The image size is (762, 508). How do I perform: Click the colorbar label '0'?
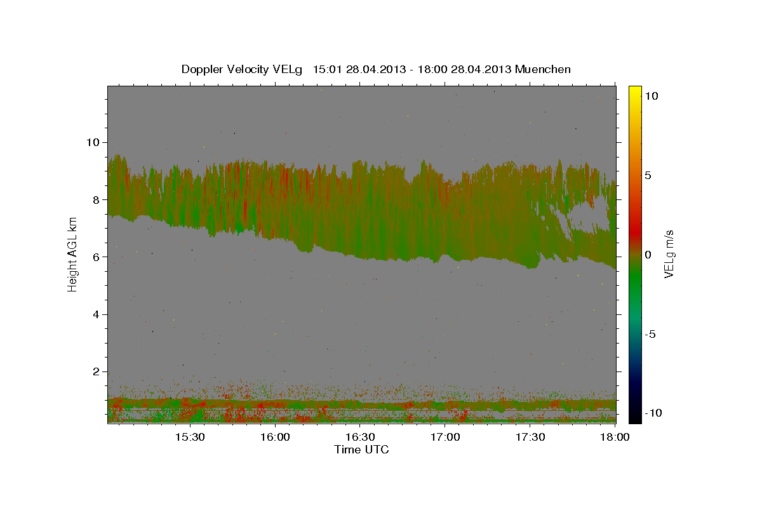coord(650,255)
